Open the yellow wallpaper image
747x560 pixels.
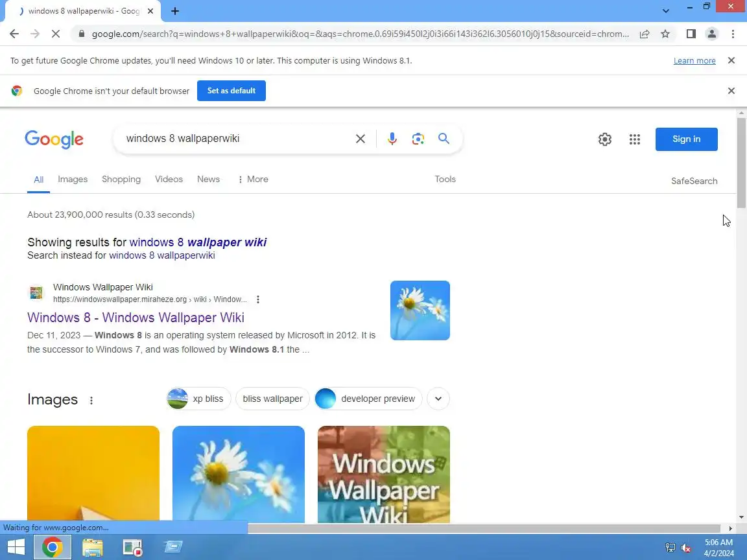93,474
